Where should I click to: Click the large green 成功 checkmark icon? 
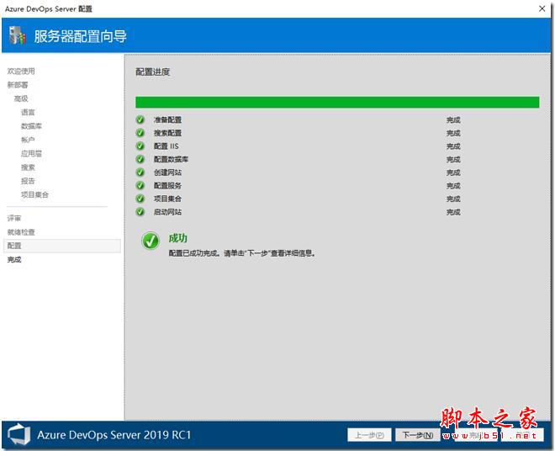pos(151,241)
